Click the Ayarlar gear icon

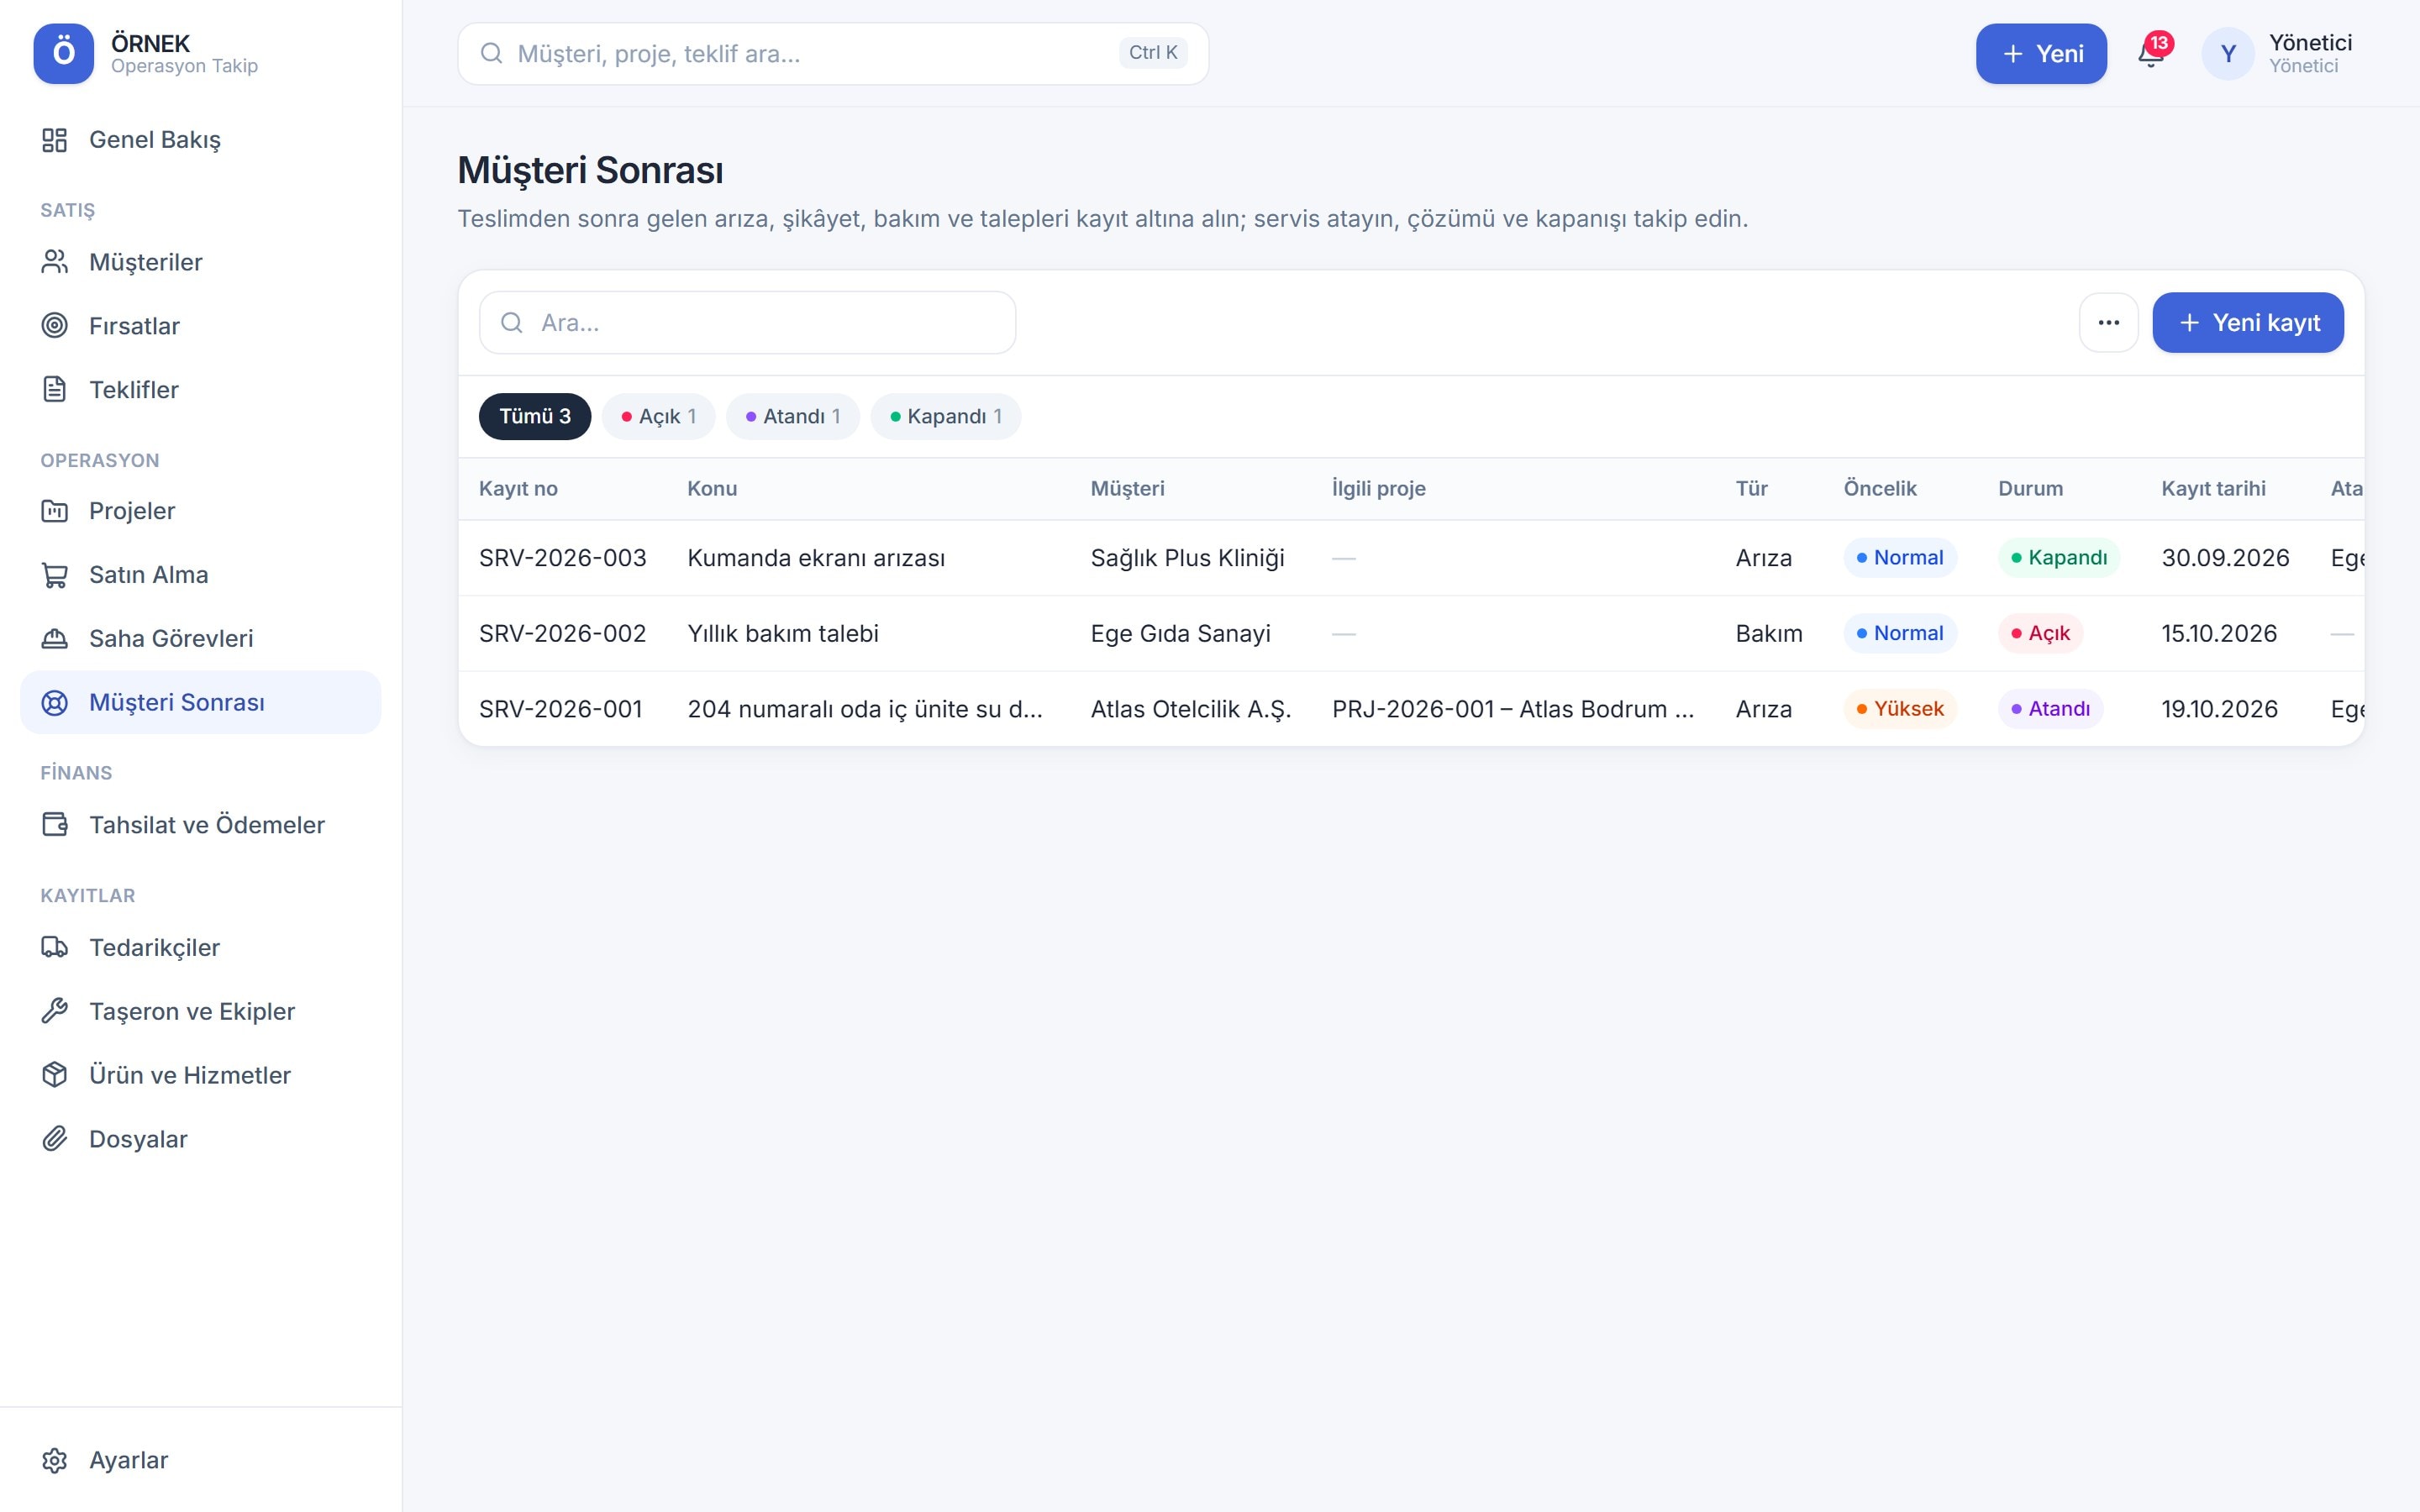(x=54, y=1460)
